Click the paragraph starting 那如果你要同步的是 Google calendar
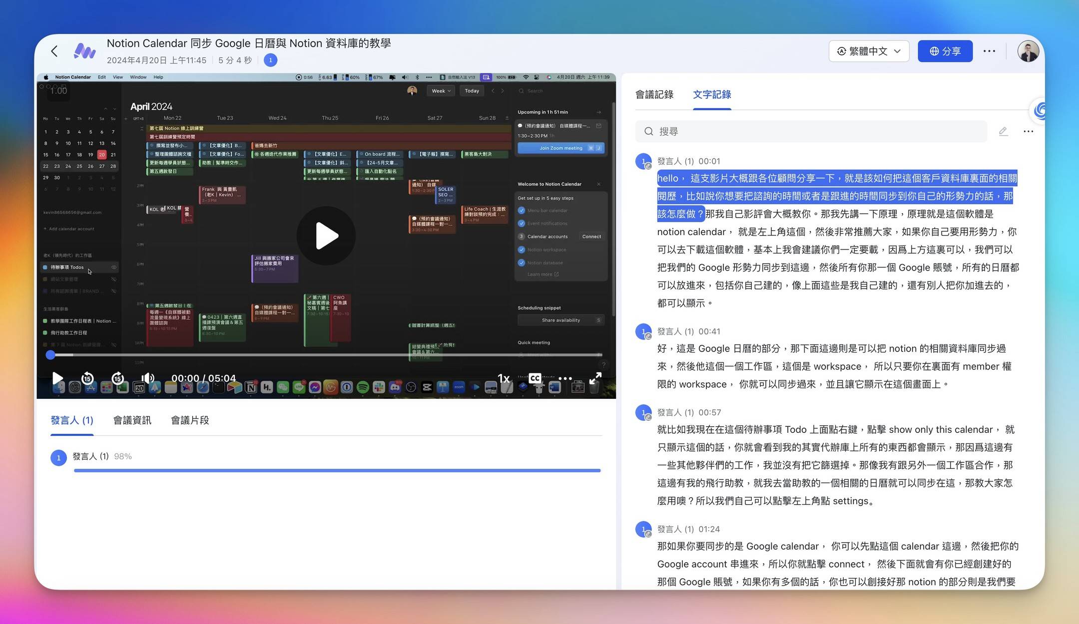1079x624 pixels. coord(837,564)
